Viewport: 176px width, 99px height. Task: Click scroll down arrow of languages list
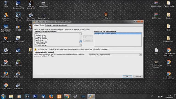tap(81, 45)
